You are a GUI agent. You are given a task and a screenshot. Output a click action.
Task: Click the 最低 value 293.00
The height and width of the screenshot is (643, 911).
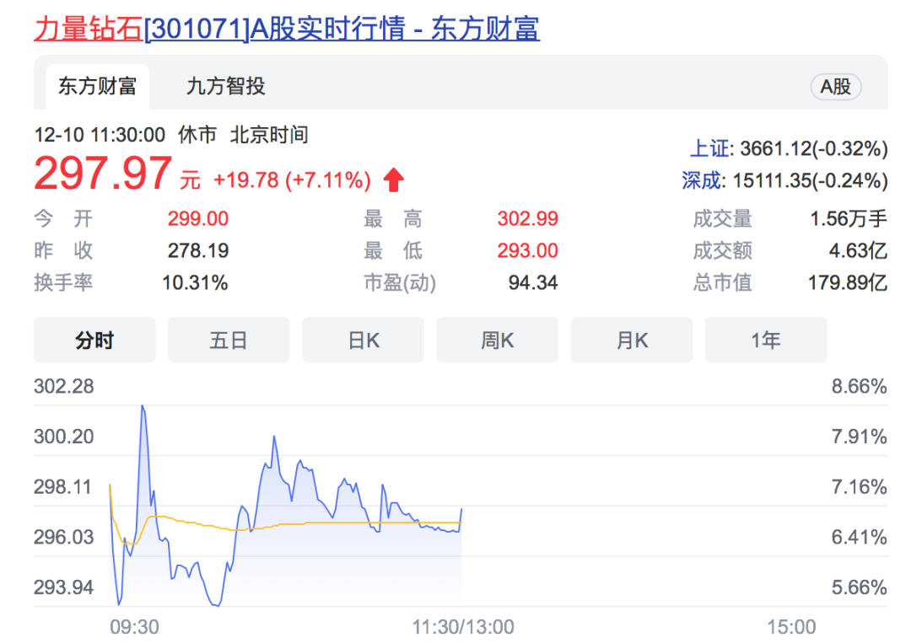pyautogui.click(x=527, y=250)
